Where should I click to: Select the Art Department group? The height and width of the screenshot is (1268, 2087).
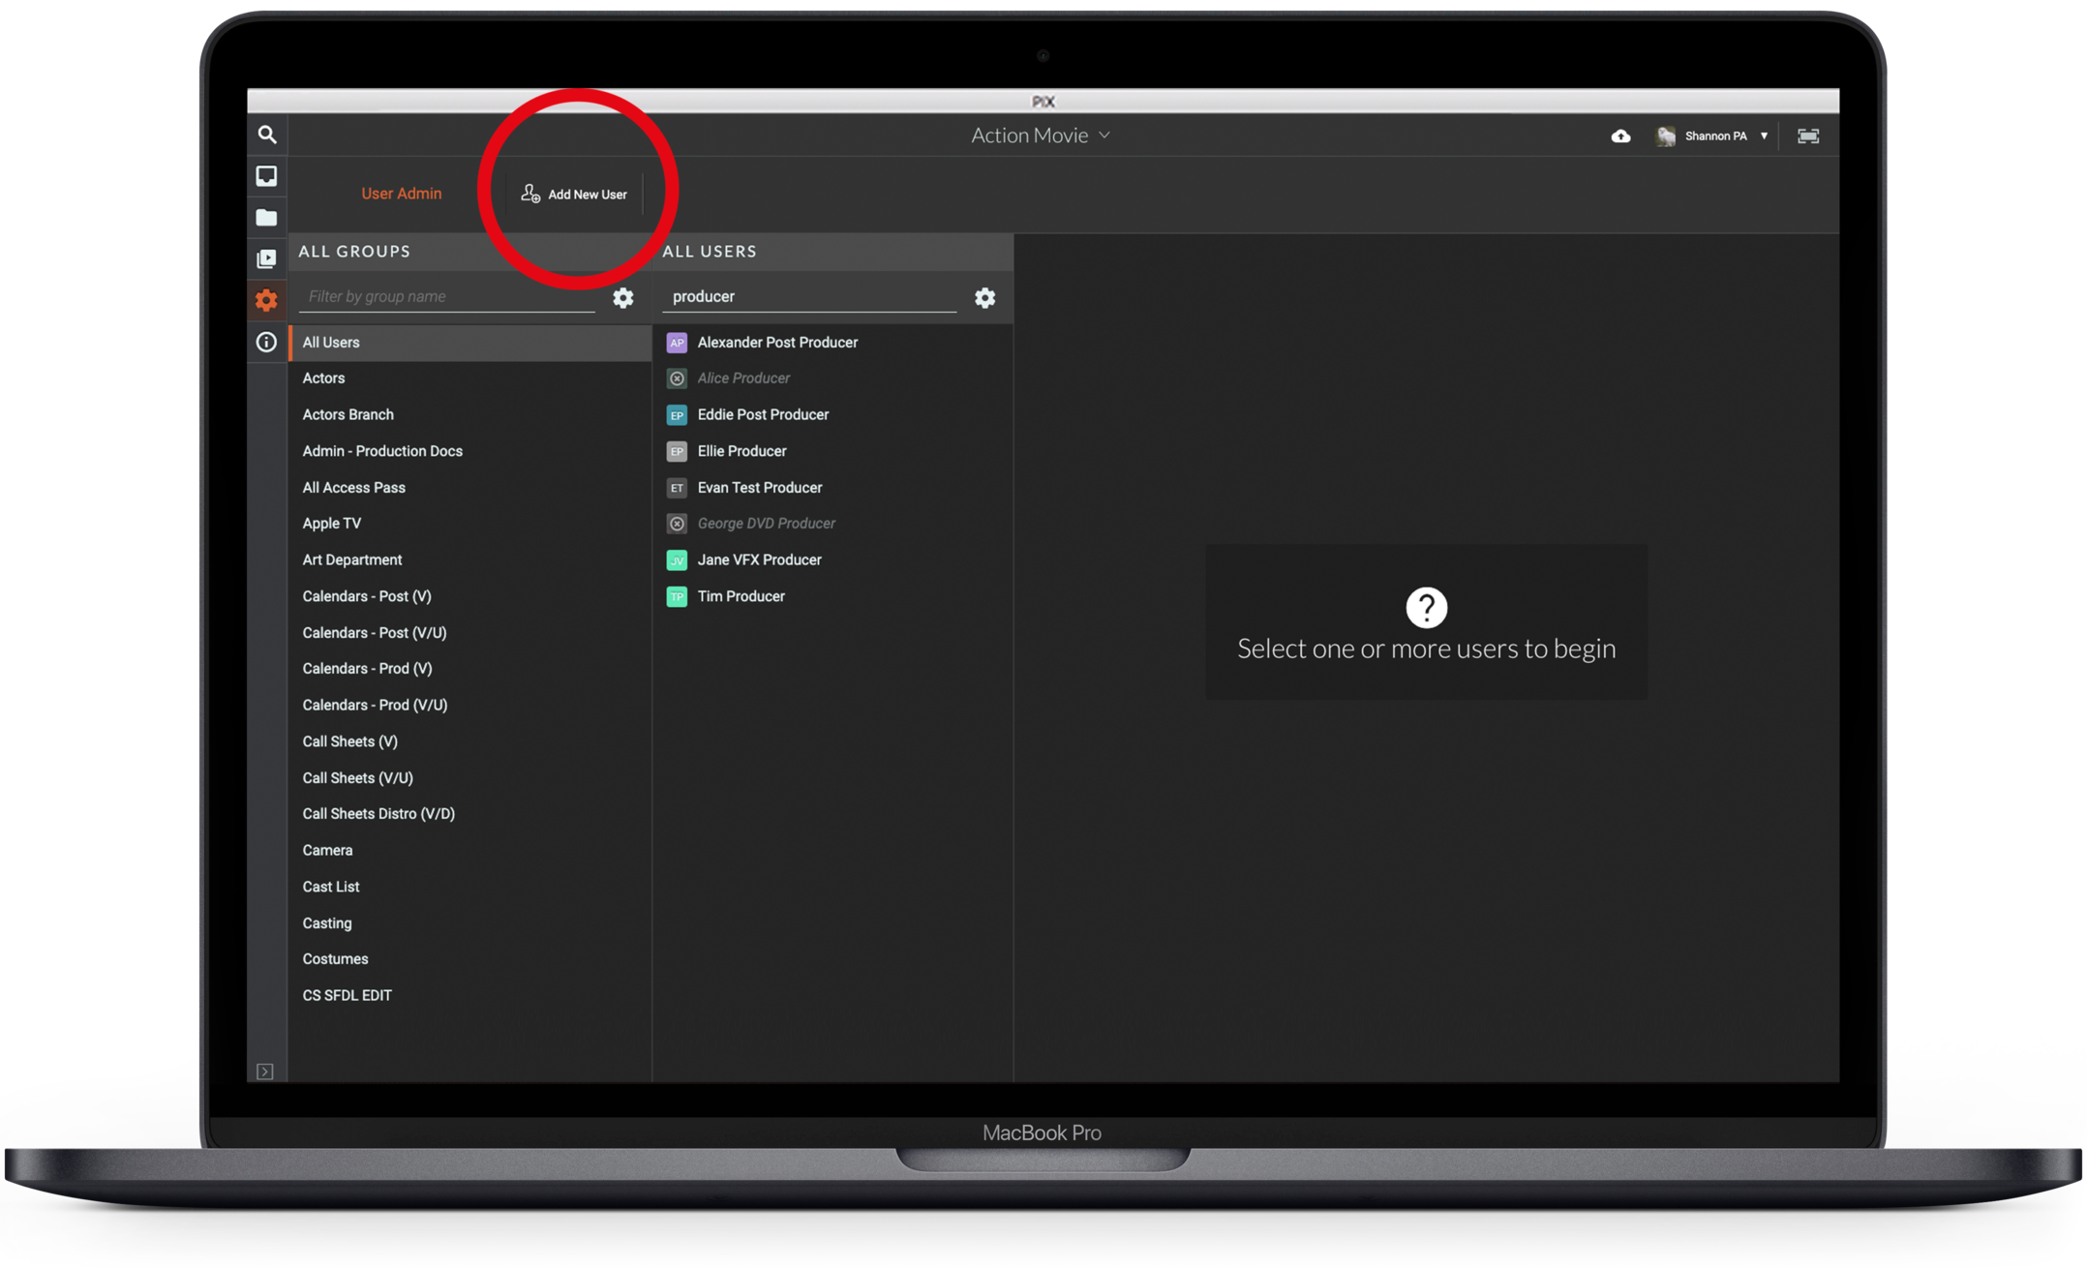(351, 559)
